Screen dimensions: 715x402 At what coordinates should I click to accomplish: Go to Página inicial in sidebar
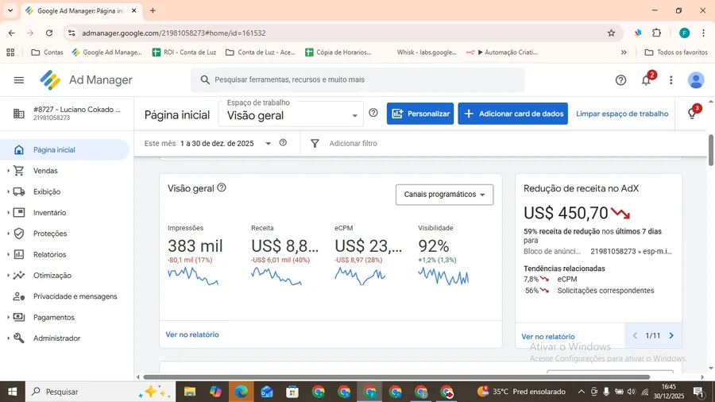tap(65, 149)
